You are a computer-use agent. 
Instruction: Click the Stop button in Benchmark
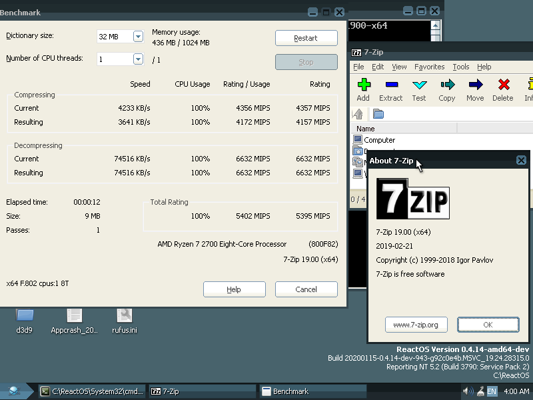(x=306, y=62)
